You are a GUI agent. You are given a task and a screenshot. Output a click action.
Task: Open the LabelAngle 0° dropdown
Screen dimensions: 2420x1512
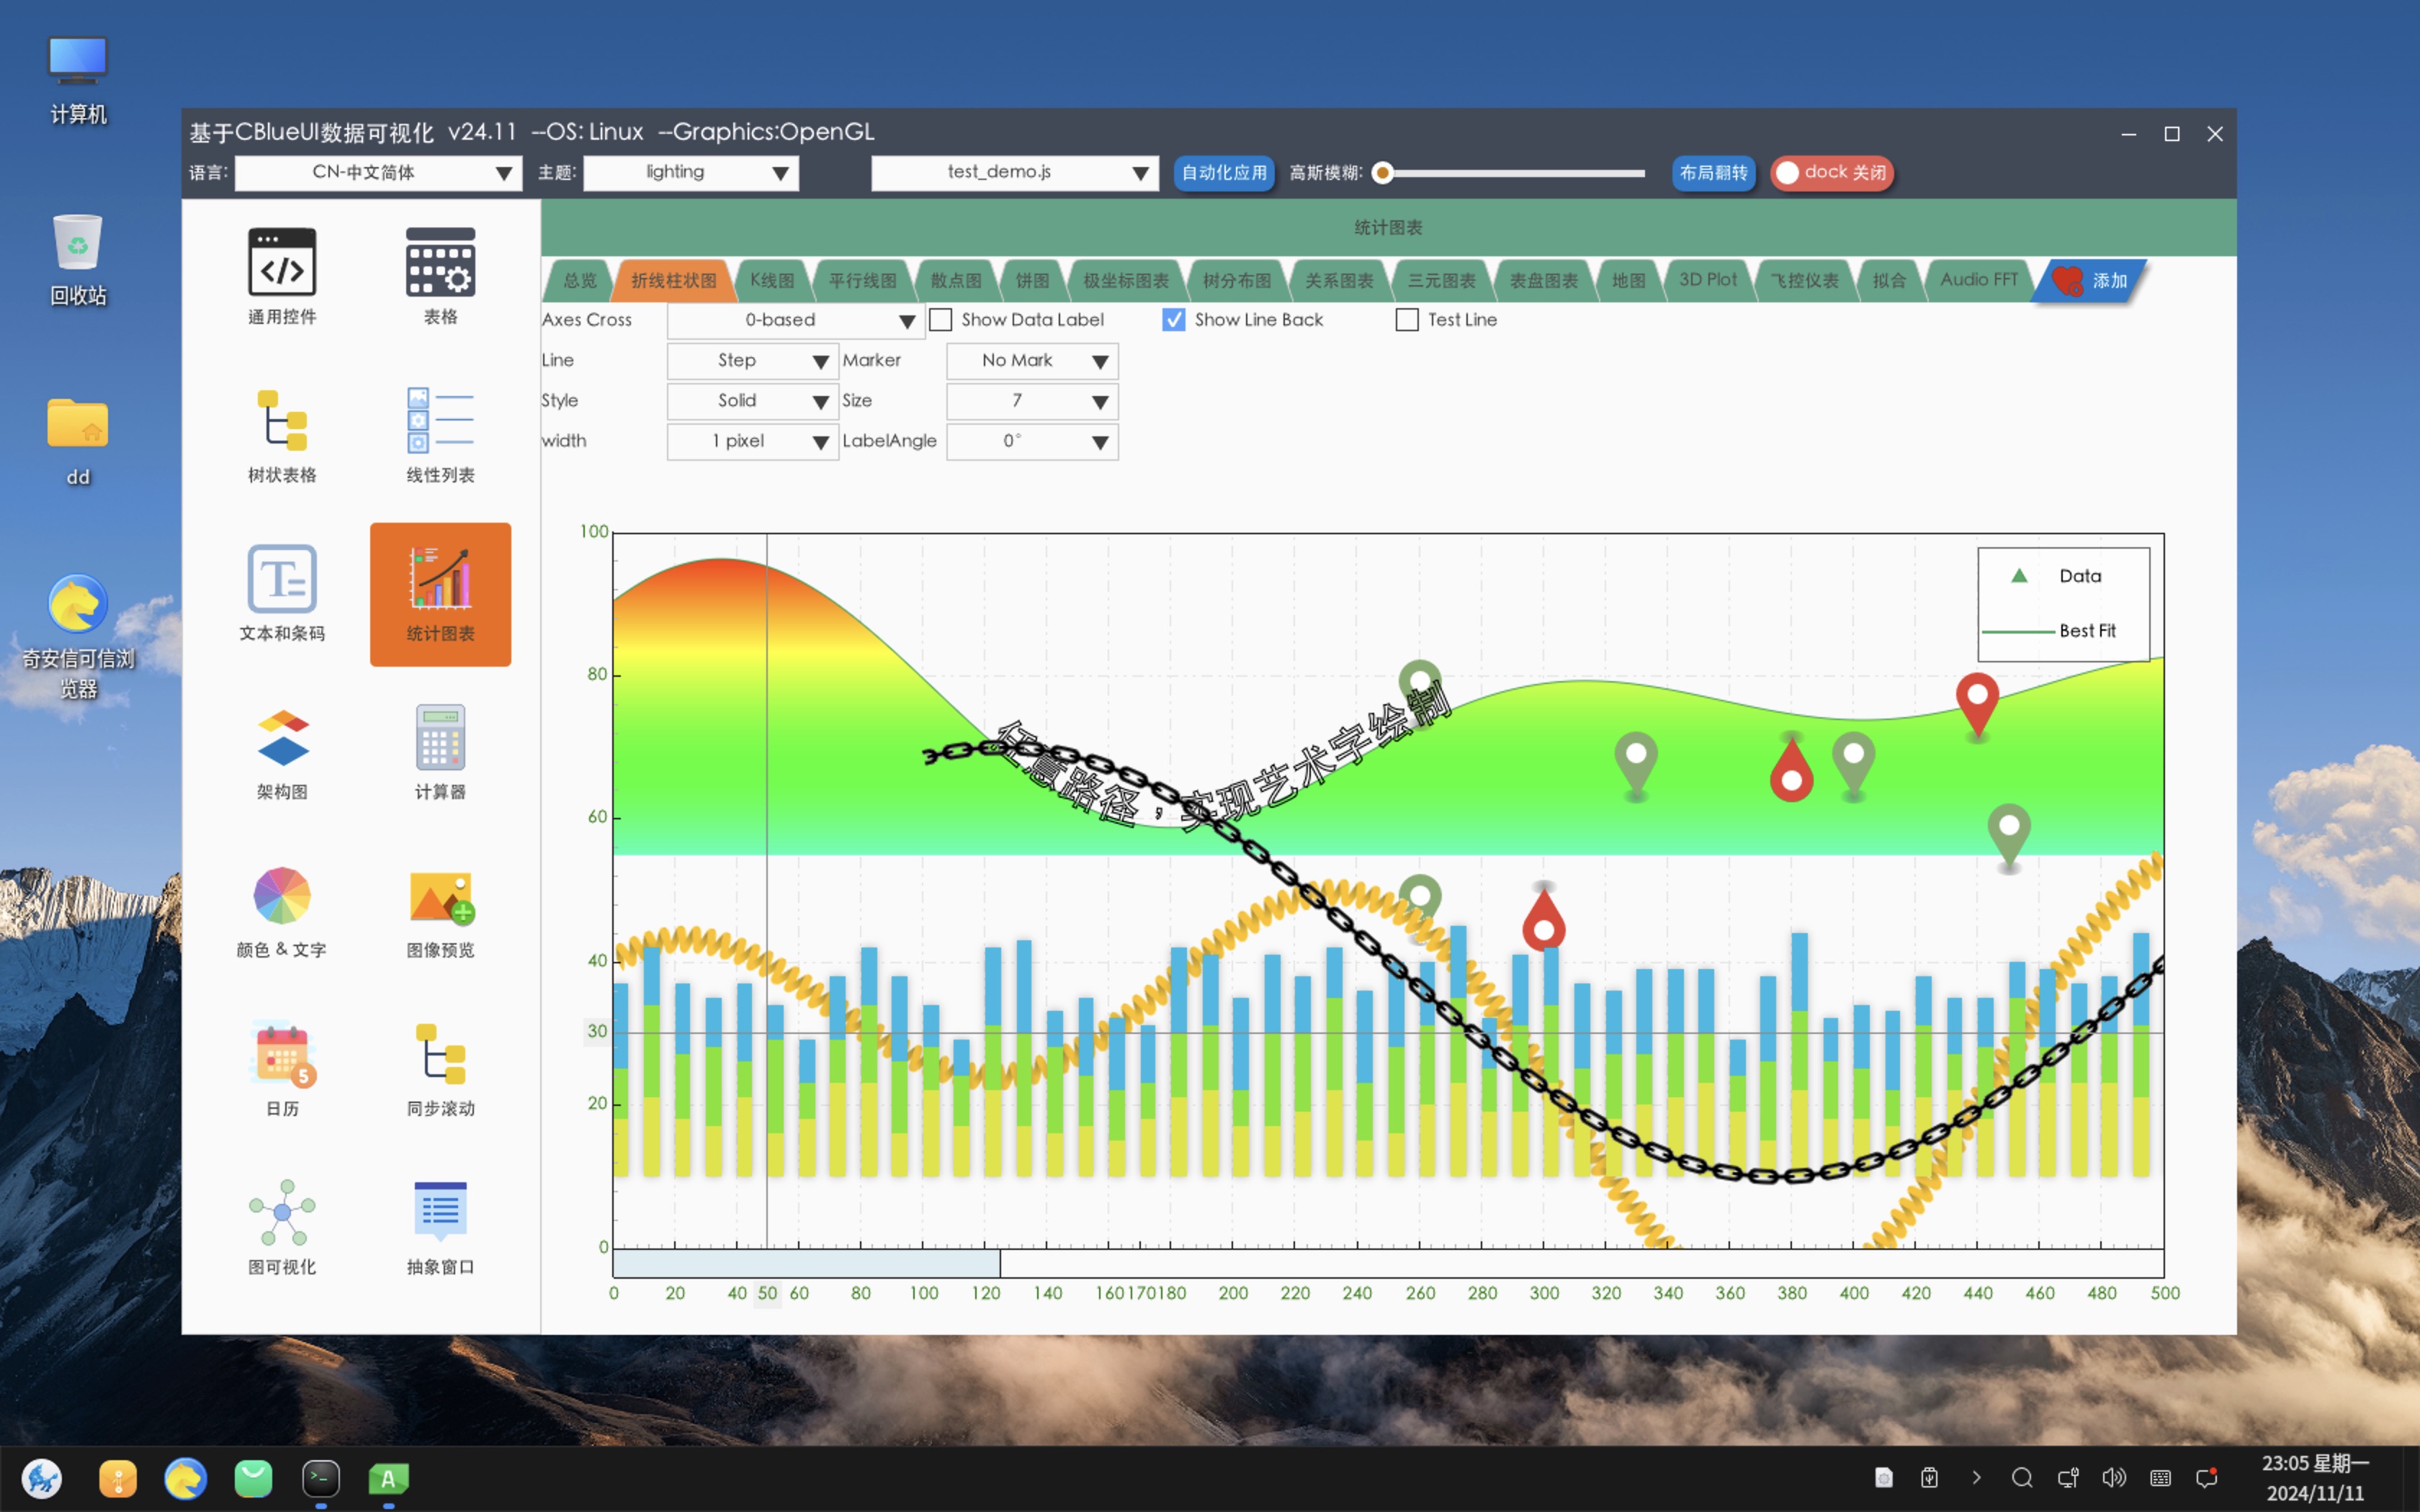pyautogui.click(x=1032, y=442)
